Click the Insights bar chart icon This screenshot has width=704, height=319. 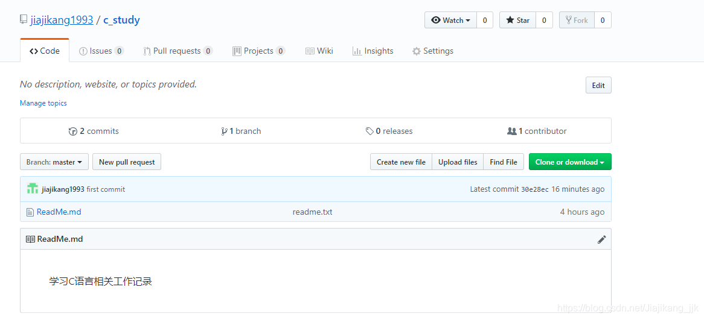[x=357, y=51]
